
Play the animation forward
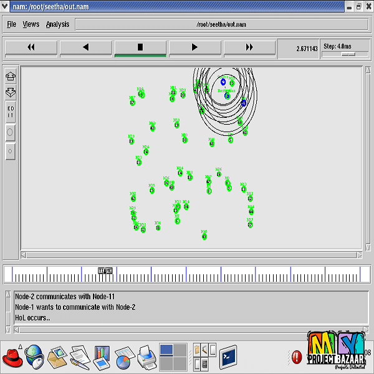click(194, 47)
